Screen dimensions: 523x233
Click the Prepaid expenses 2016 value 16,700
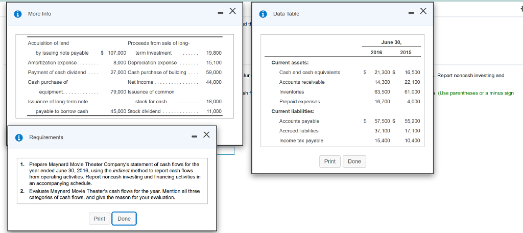point(382,102)
